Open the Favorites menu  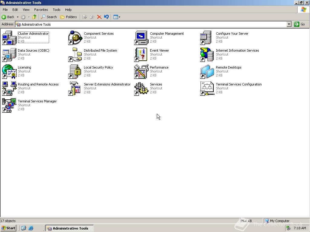[41, 10]
